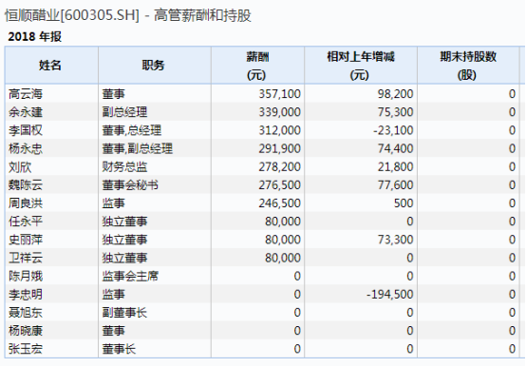Select the name 李忠明
Image resolution: width=526 pixels, height=367 pixels.
pyautogui.click(x=26, y=294)
